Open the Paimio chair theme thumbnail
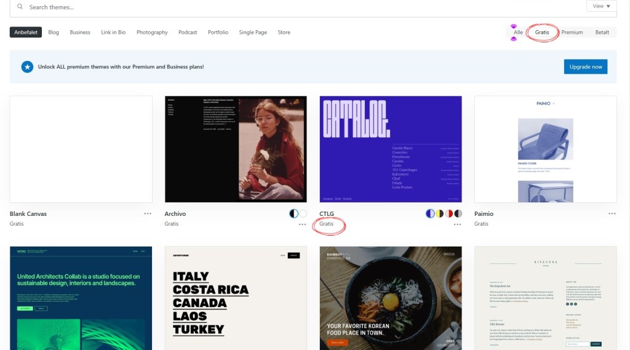 pyautogui.click(x=545, y=149)
